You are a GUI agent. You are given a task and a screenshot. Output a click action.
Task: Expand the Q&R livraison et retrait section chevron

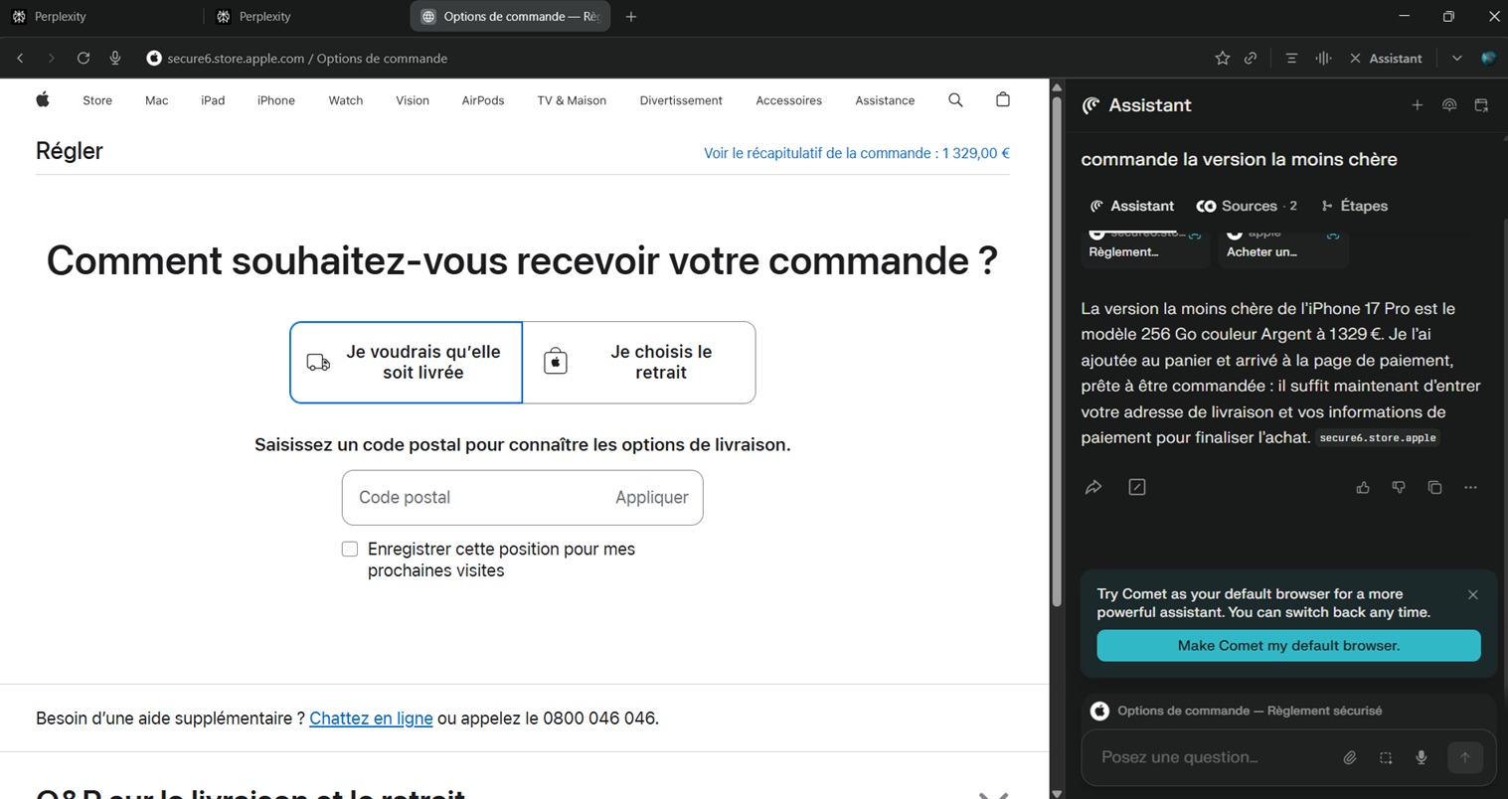(x=993, y=795)
